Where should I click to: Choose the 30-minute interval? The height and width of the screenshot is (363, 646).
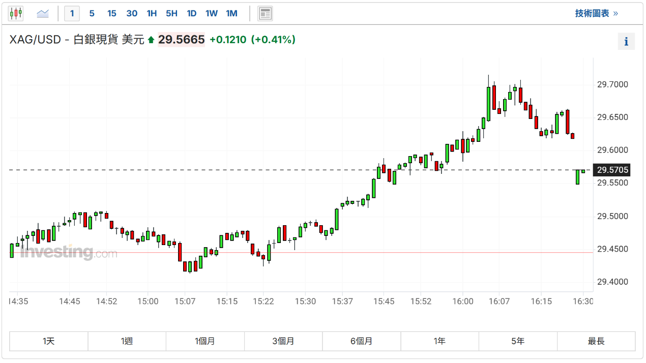[132, 13]
